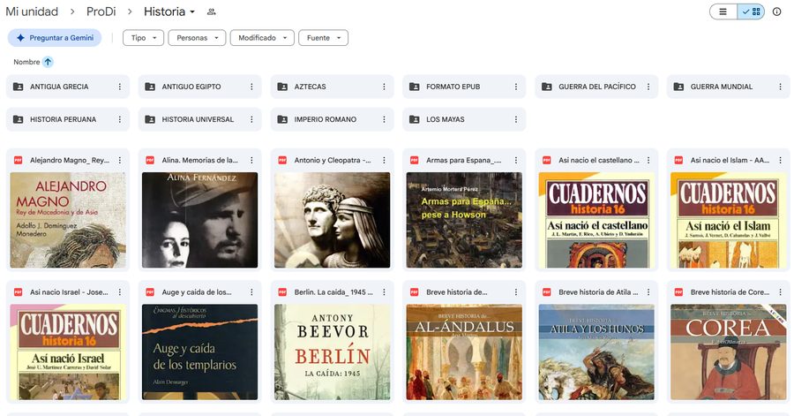Open Al-Ándalus cover thumbnail
Viewport: 794px width, 416px height.
[x=464, y=352]
